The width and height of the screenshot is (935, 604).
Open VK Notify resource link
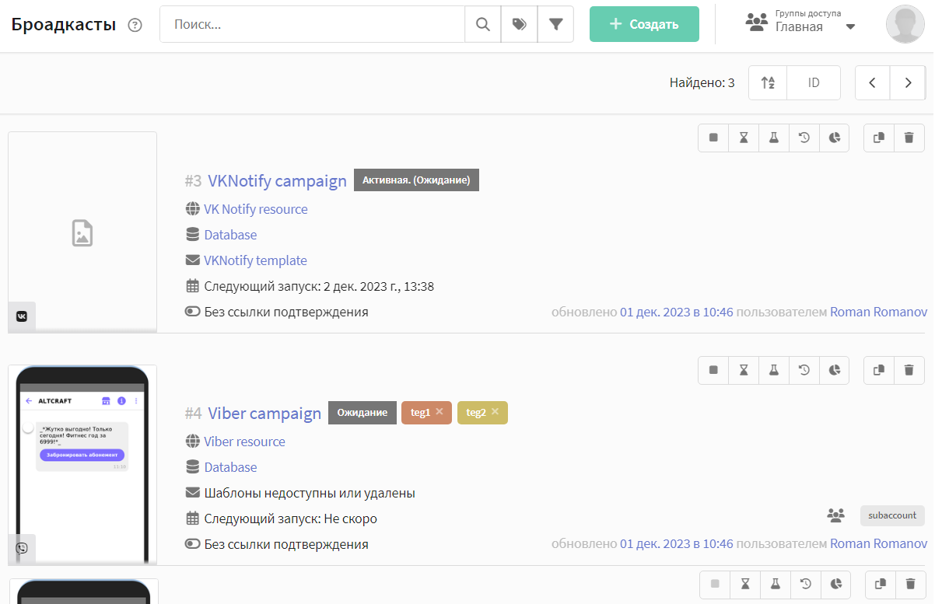point(256,209)
